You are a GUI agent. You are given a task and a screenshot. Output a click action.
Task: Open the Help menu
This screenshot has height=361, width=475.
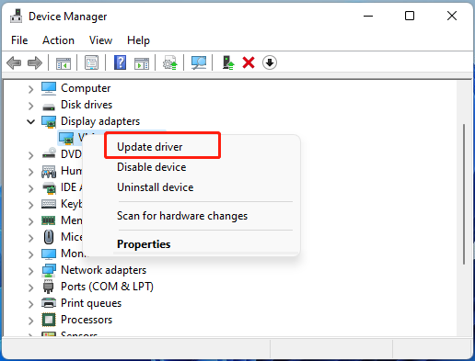point(138,40)
